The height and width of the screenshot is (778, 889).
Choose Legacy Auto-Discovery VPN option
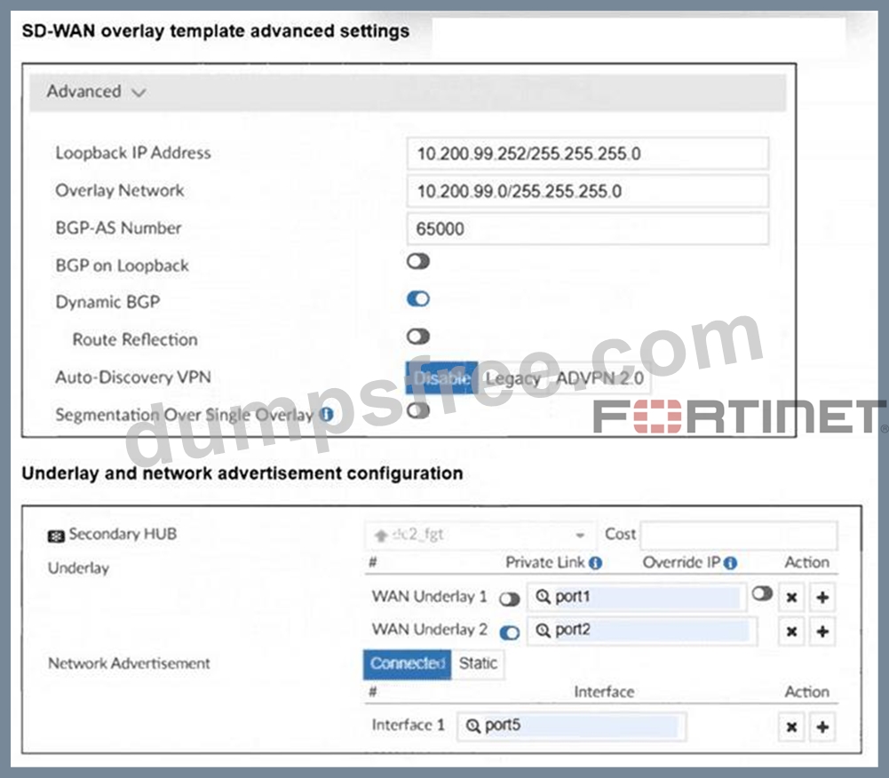pos(513,378)
